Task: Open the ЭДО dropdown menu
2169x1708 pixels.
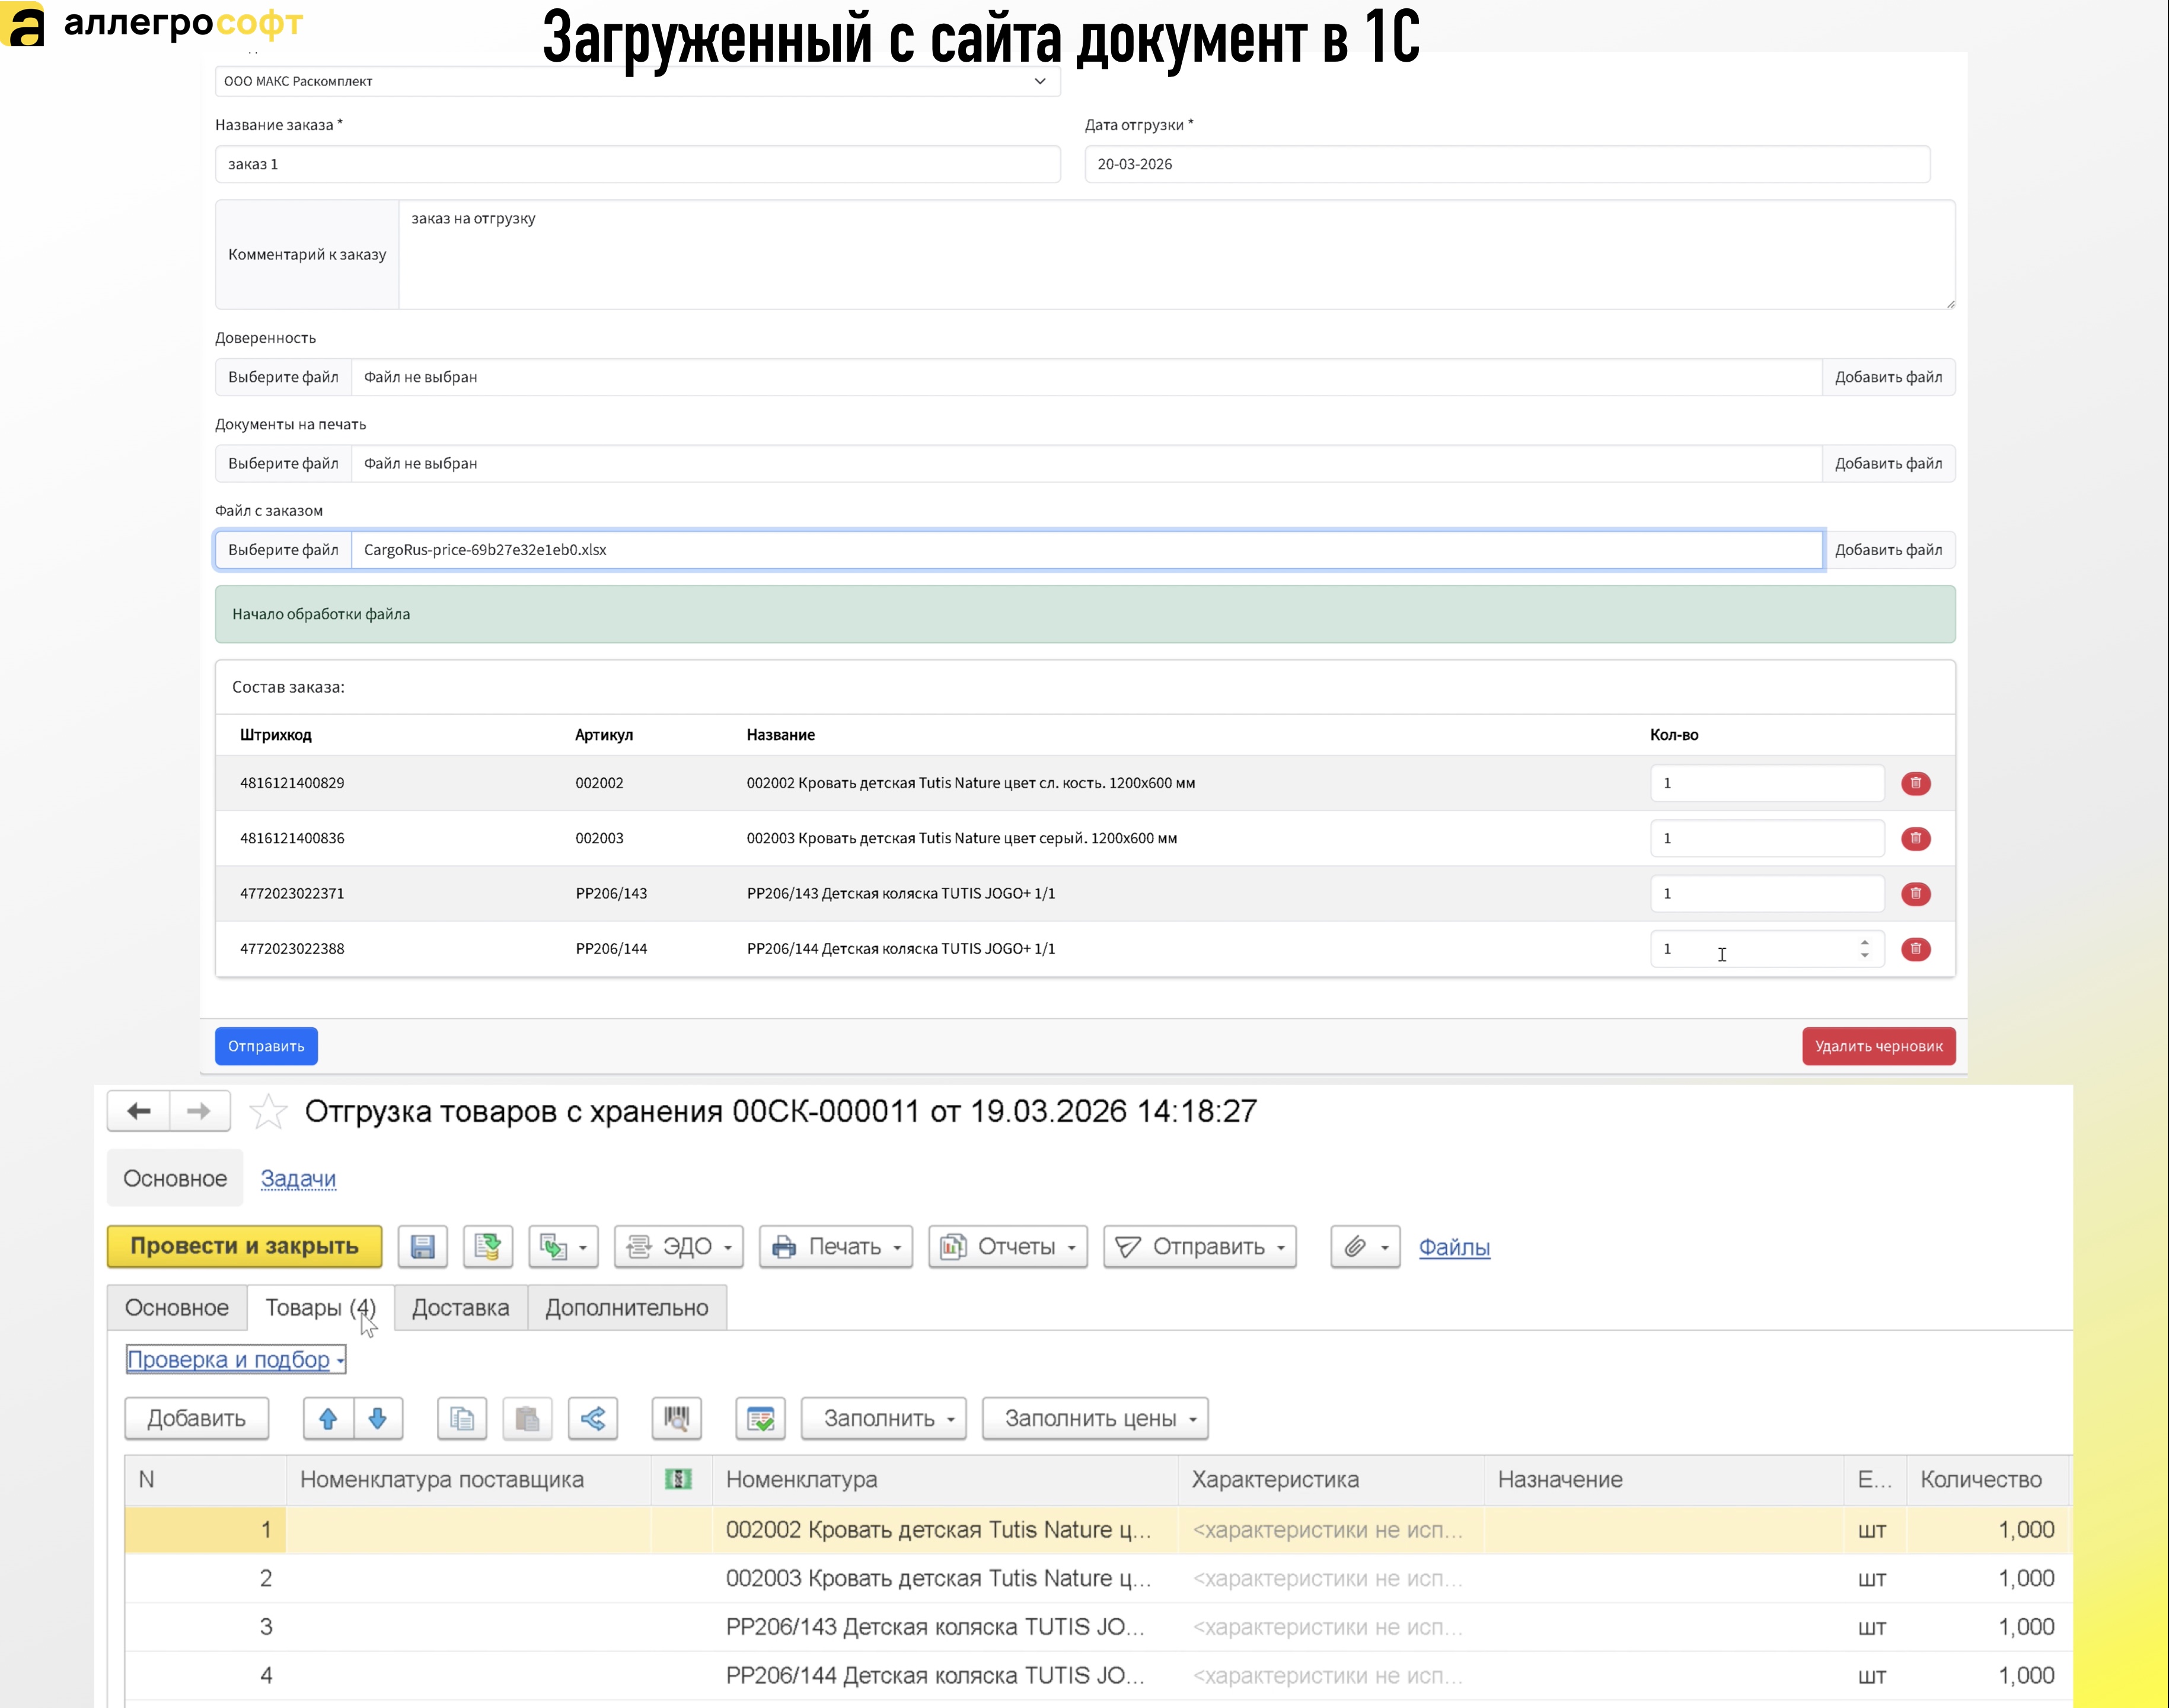Action: pyautogui.click(x=679, y=1247)
